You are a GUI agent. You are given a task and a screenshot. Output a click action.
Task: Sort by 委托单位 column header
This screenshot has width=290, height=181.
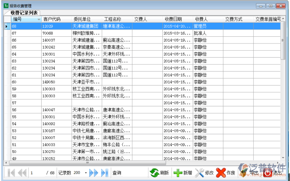pos(87,19)
